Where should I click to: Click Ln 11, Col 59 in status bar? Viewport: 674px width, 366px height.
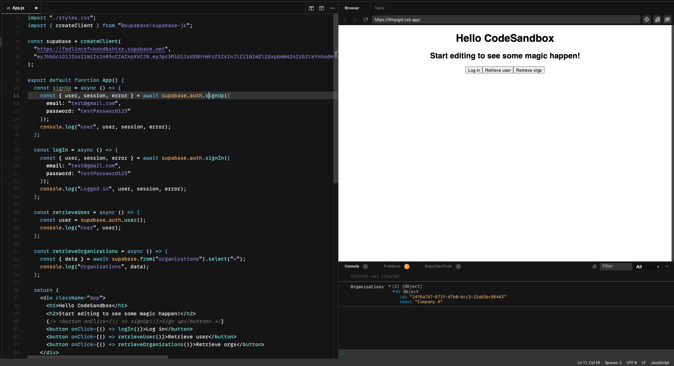click(588, 363)
